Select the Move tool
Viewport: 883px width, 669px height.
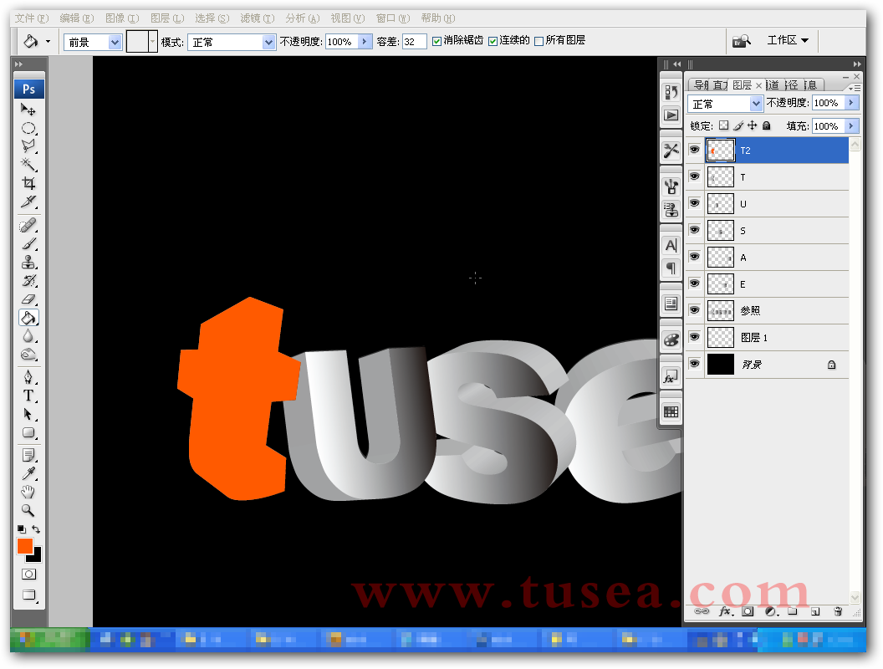(x=28, y=110)
